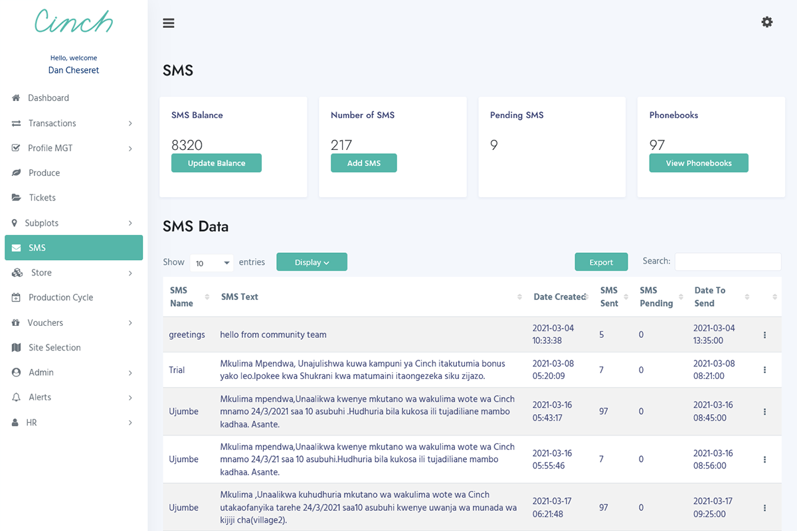The image size is (797, 531).
Task: Click the hamburger menu icon
Action: coord(168,22)
